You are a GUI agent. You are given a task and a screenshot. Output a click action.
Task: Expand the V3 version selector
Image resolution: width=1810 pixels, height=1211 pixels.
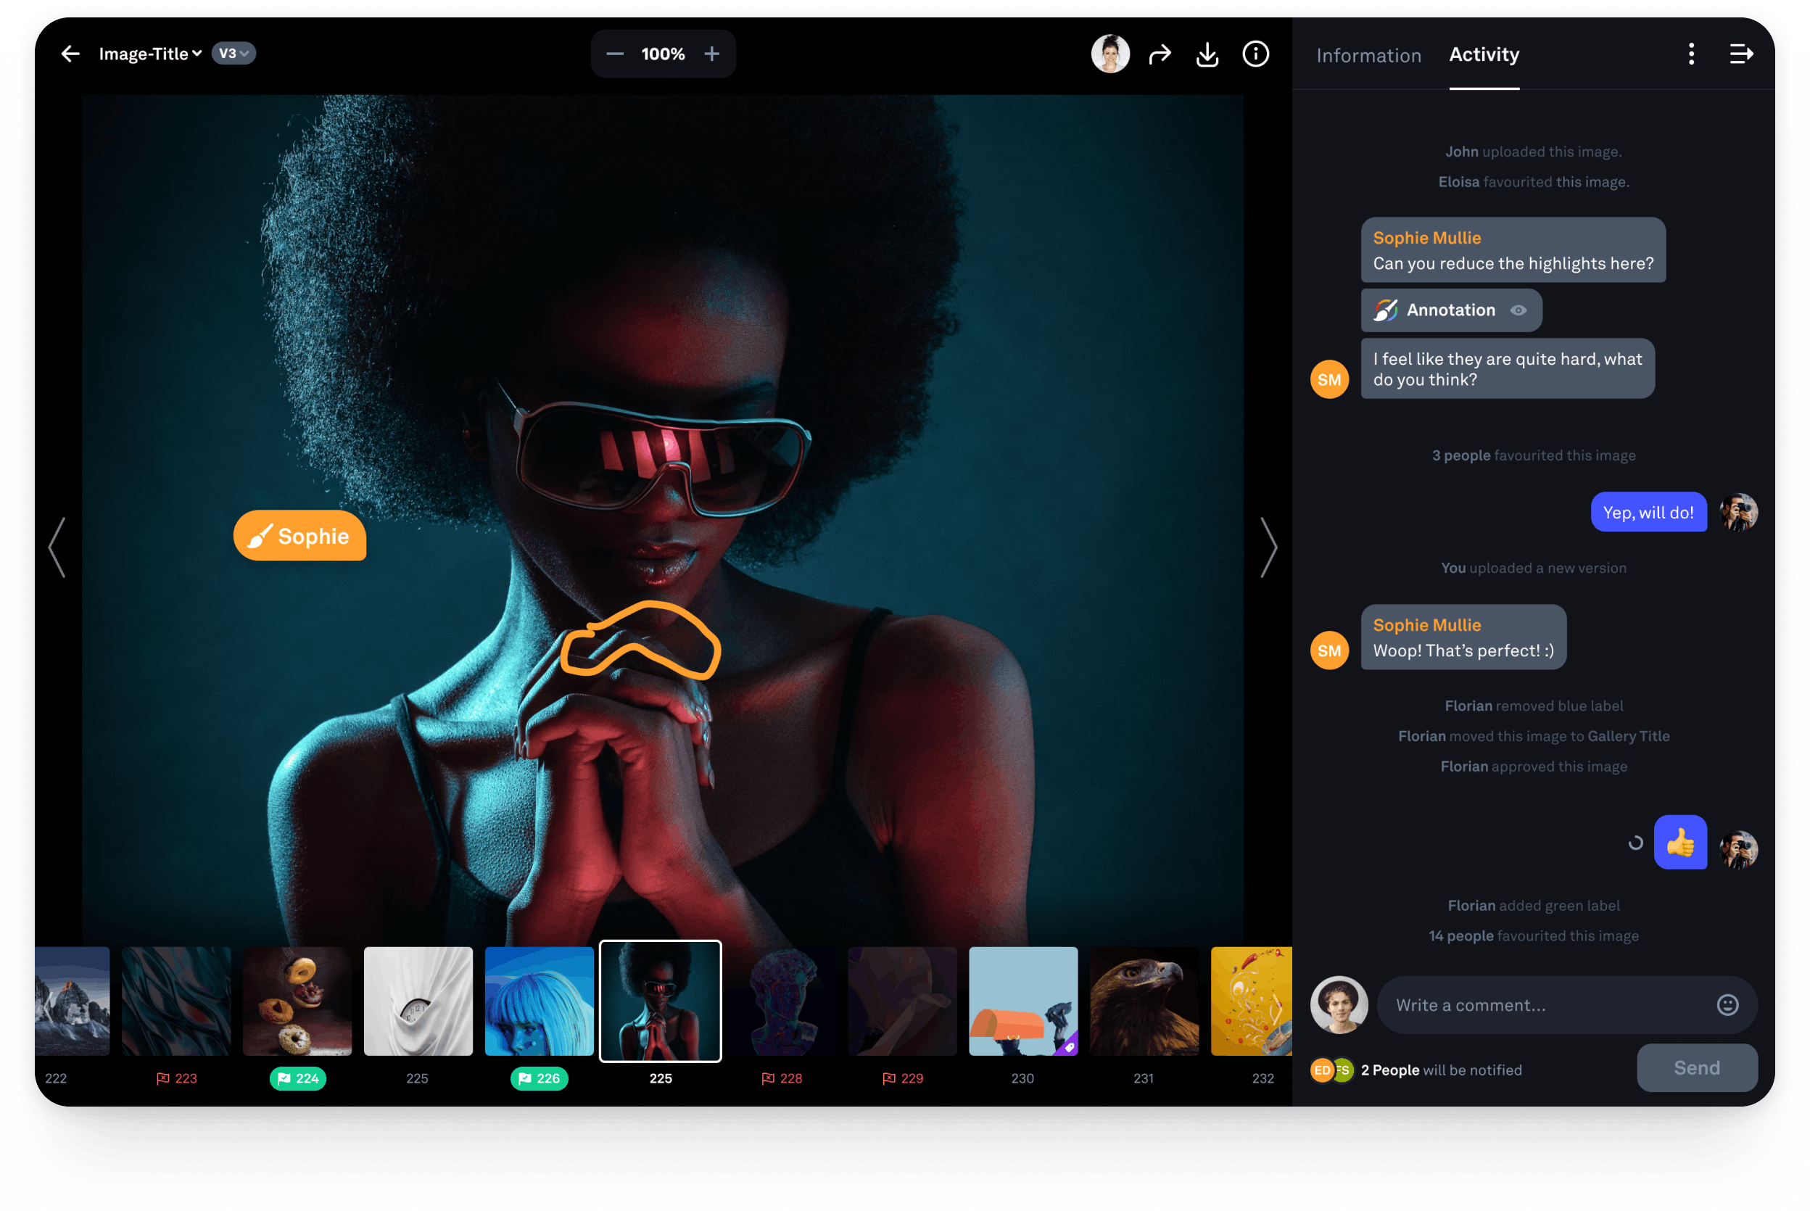tap(230, 53)
